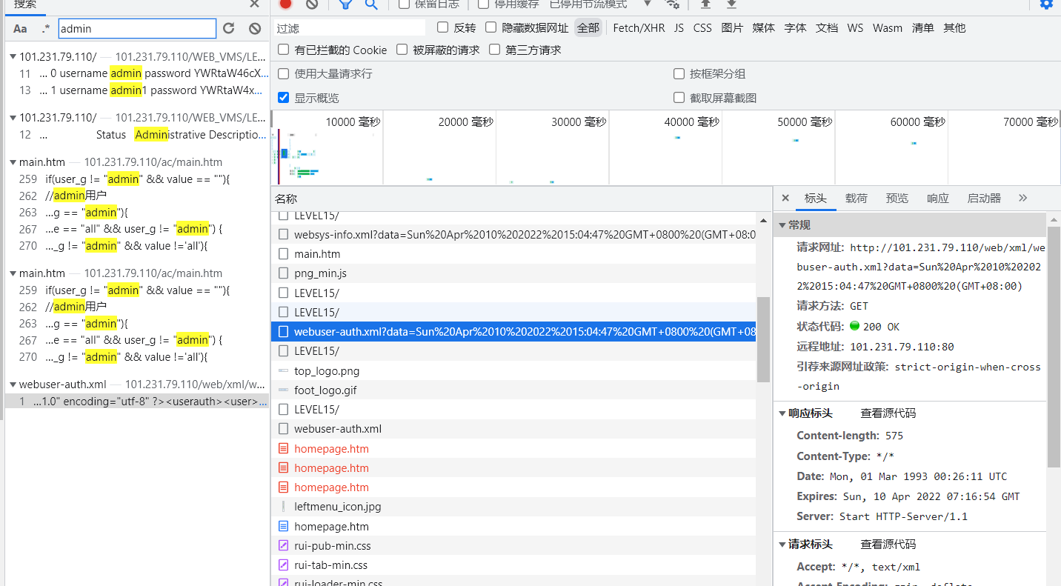View source of 响应标头 via 查看源代码

click(x=888, y=413)
